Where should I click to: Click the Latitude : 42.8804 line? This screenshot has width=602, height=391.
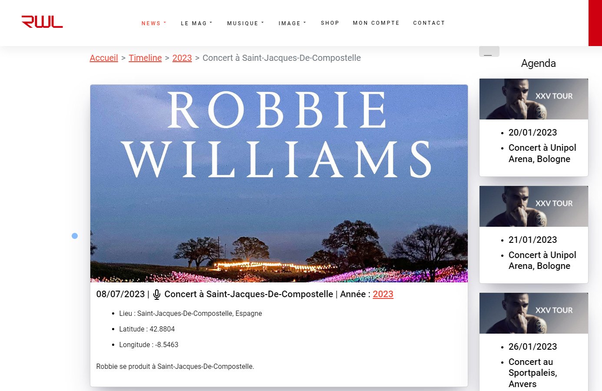147,329
